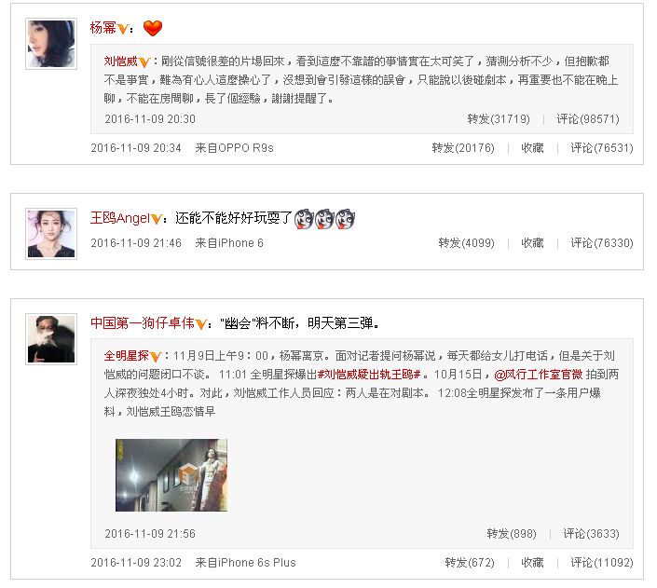
Task: Click verified badge beside 刘恺威
Action: pyautogui.click(x=144, y=62)
